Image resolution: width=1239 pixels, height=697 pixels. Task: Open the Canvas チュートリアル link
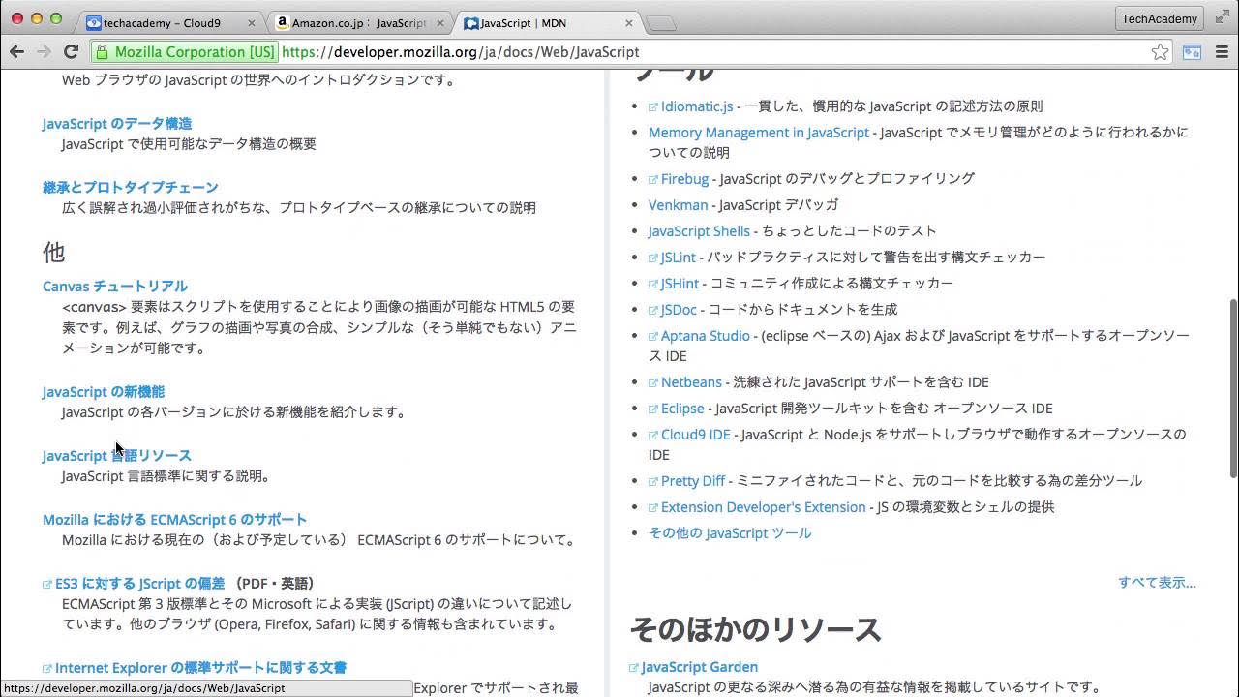tap(115, 286)
